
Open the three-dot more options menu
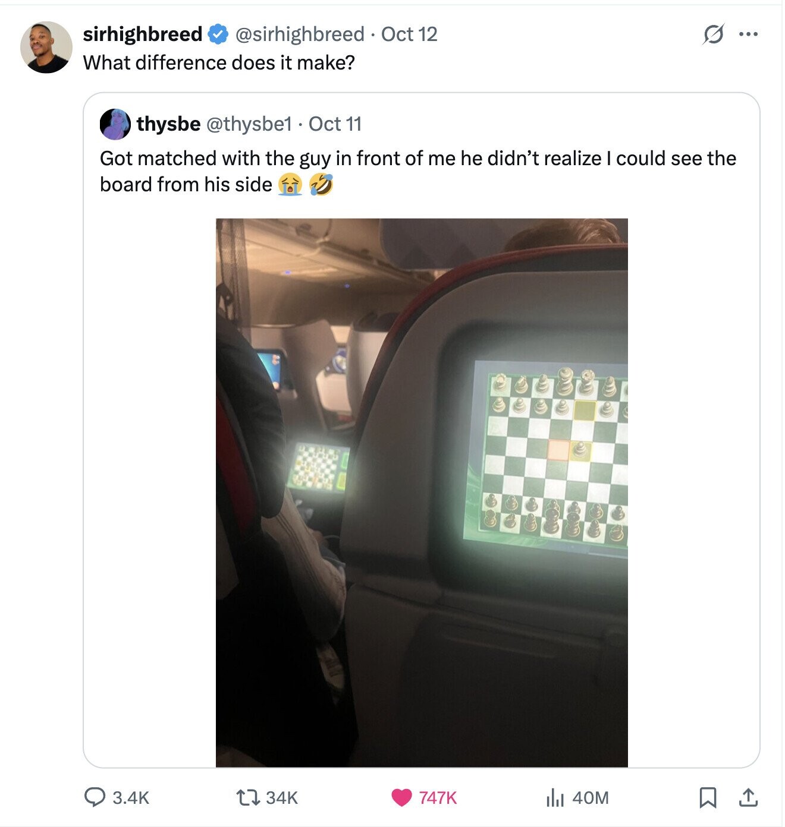(748, 34)
